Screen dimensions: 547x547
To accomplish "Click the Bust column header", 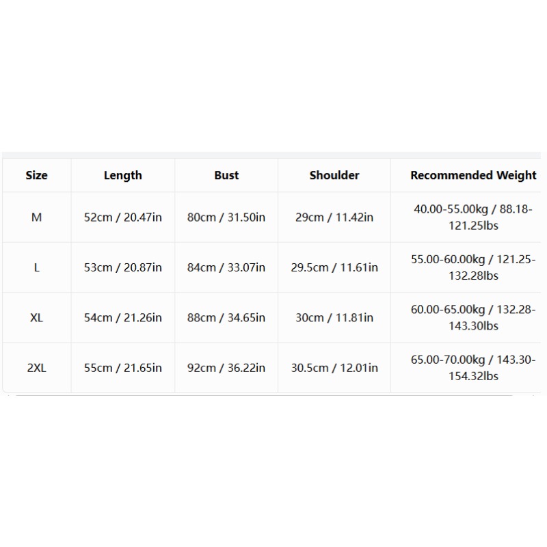I will tap(226, 175).
